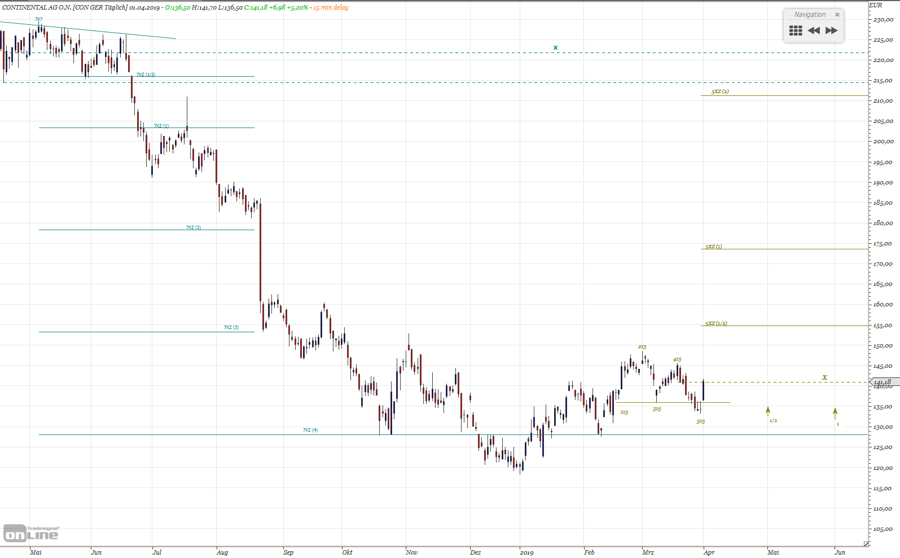Click the olive X marker near current price
The height and width of the screenshot is (558, 900).
[x=824, y=377]
